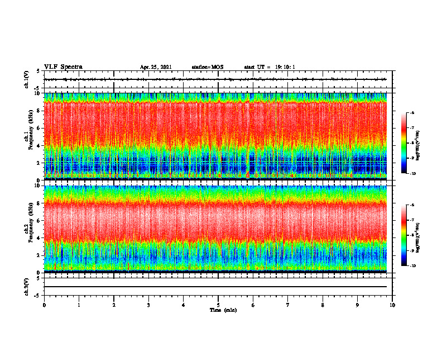This screenshot has height=342, width=442.
Task: Click ch.1 frequency axis tick "4"
Action: 39,146
